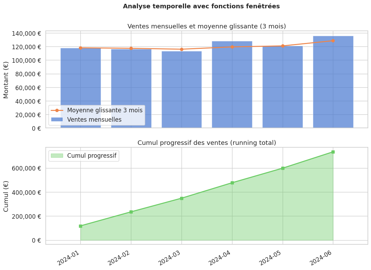Viewport: 371px width, 270px height.
Task: Click the green Cumul progressif legend swatch
Action: (x=57, y=156)
